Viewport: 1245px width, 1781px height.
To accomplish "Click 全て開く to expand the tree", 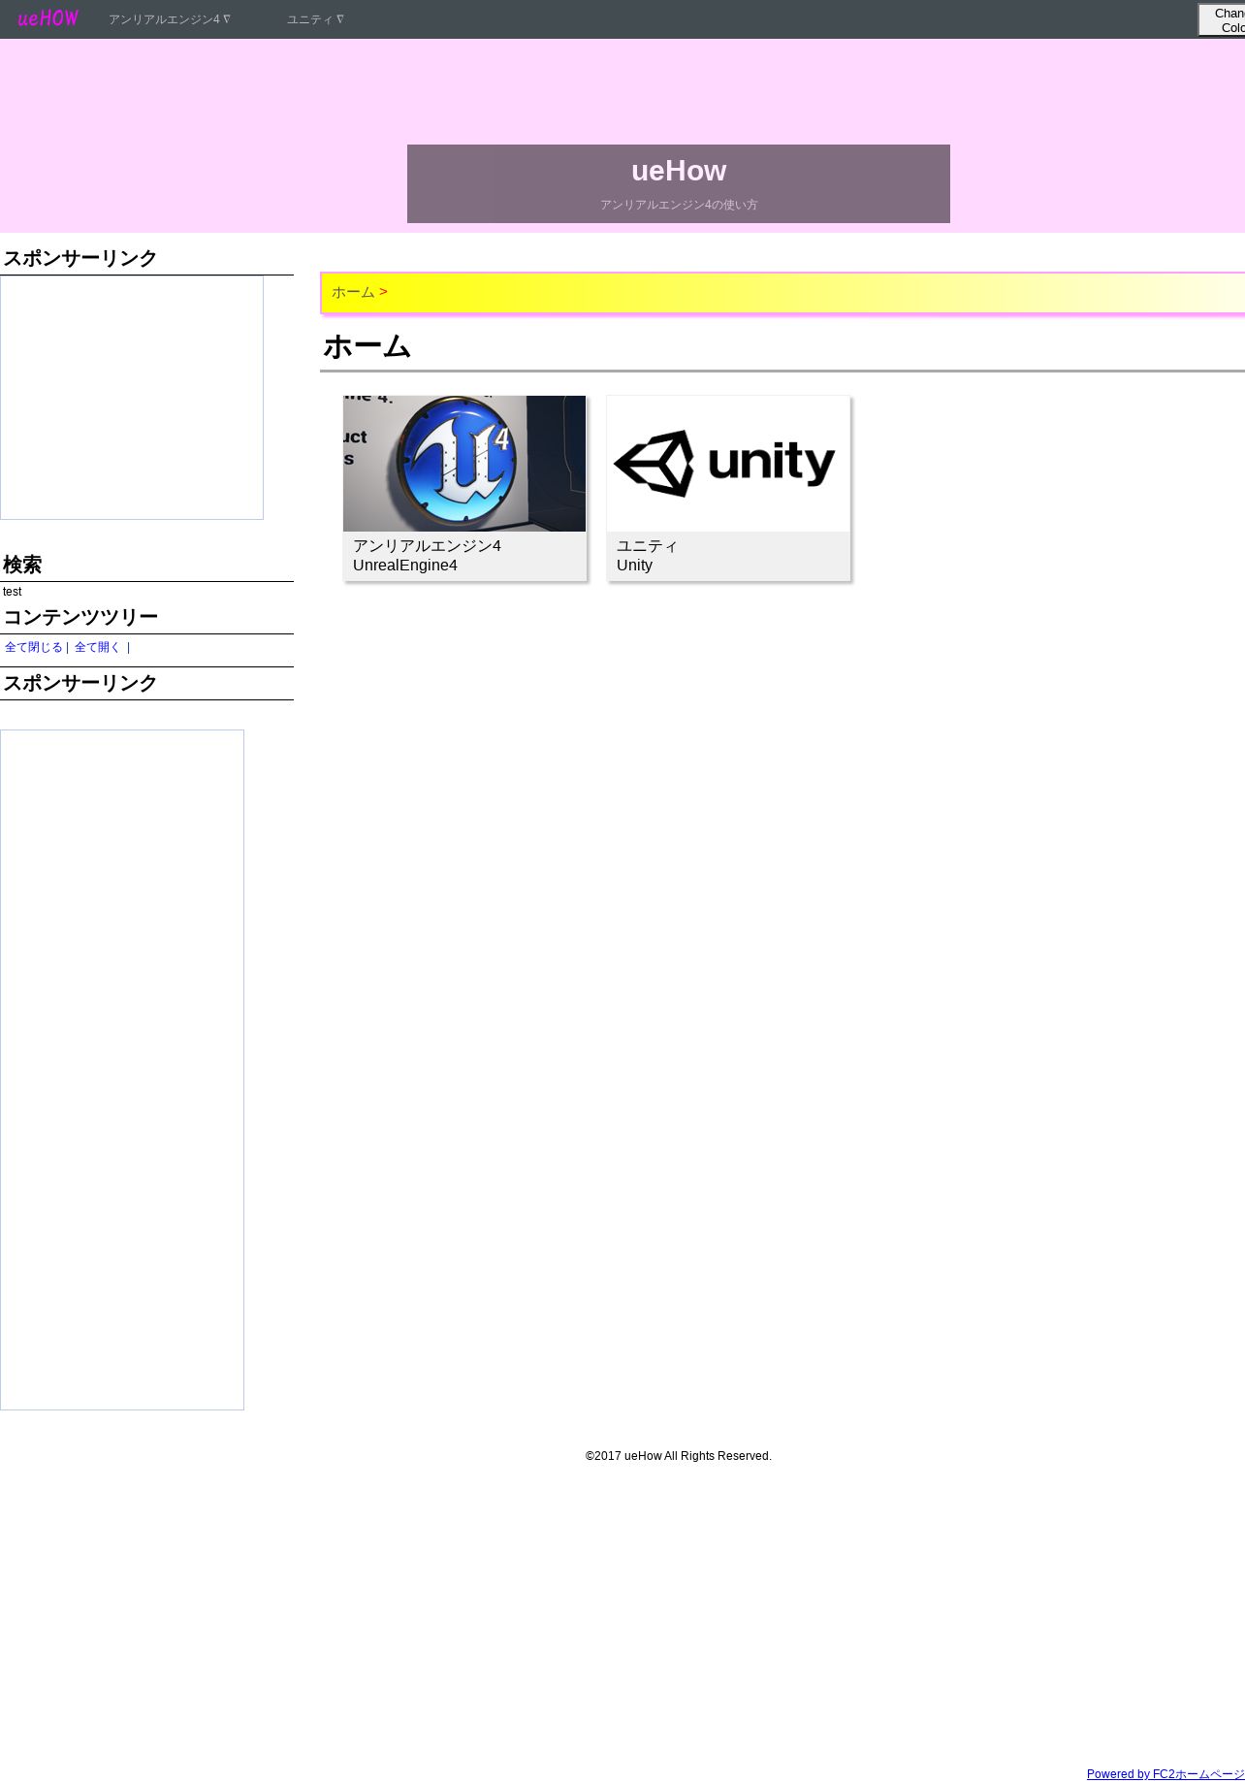I will point(97,647).
